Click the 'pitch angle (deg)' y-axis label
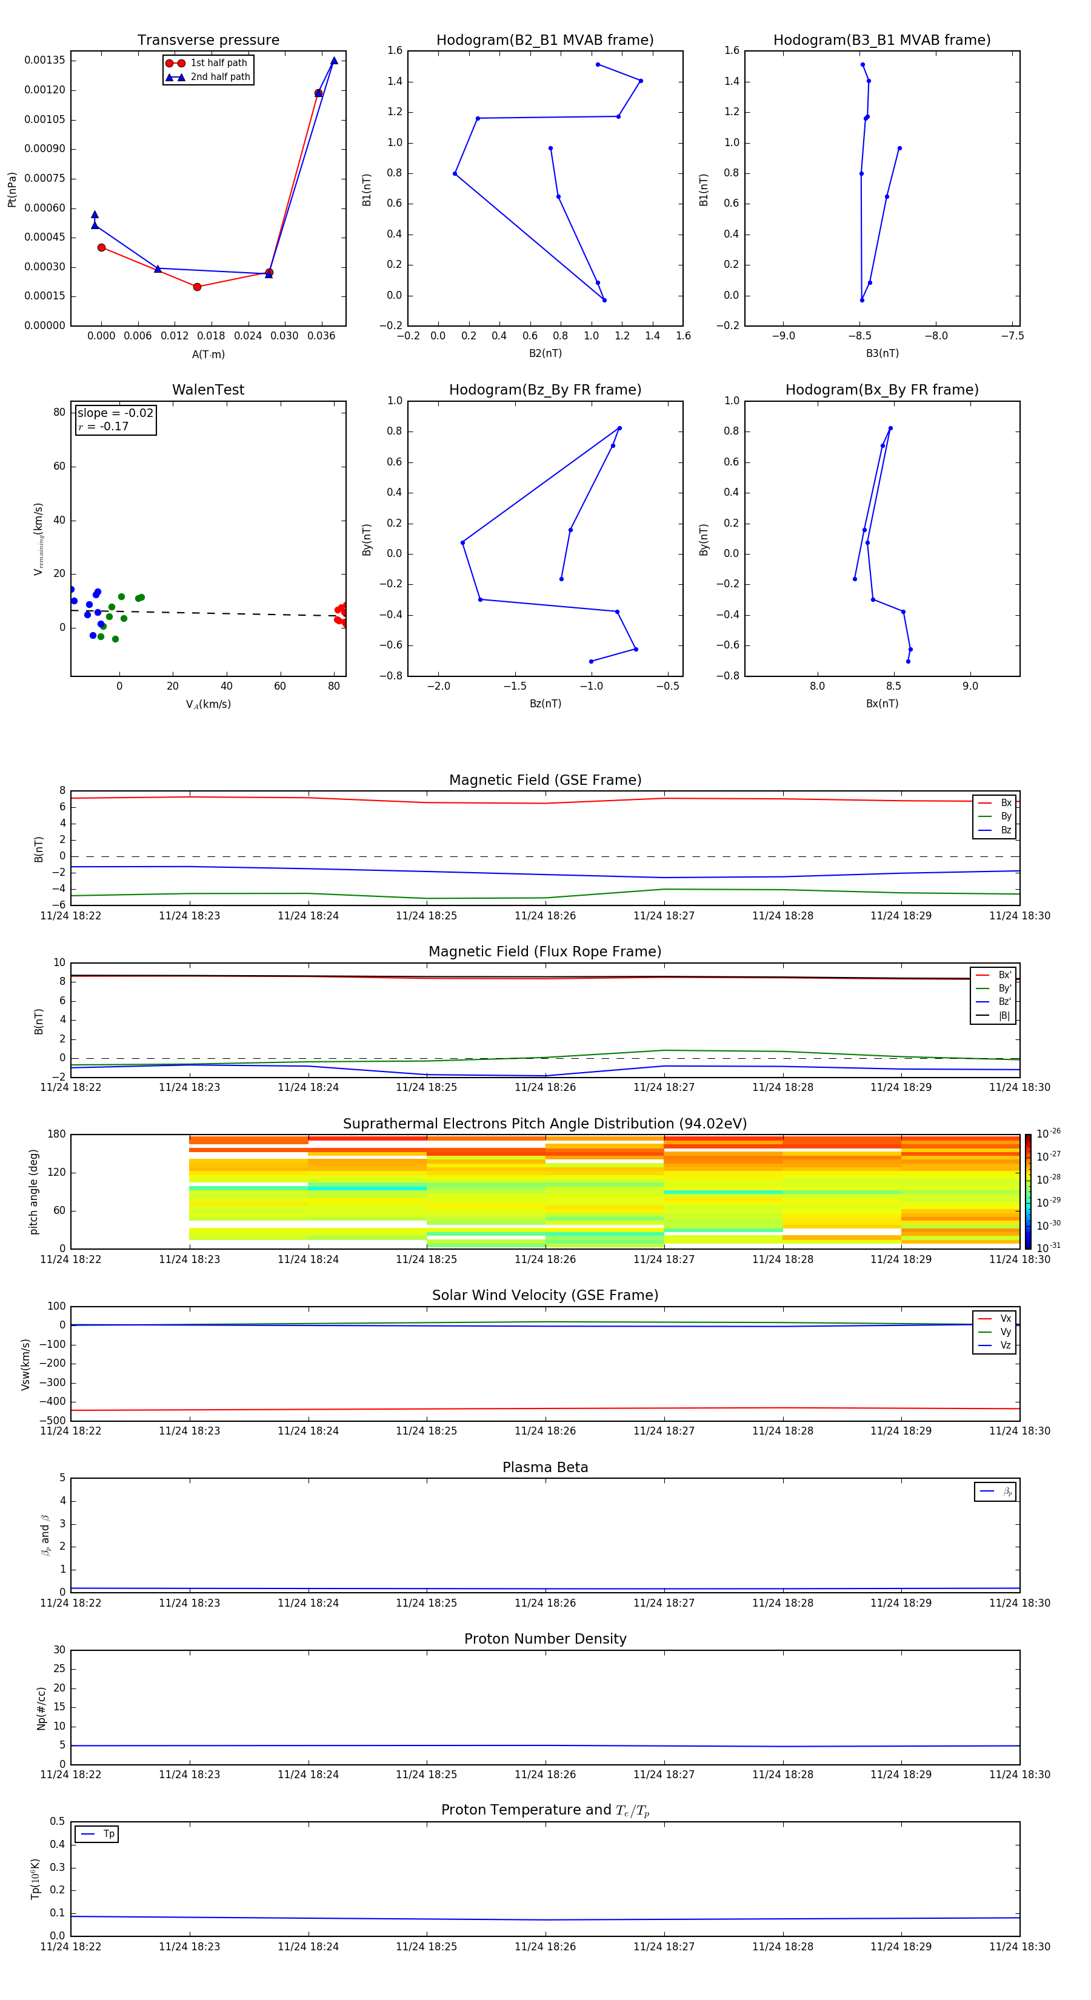 click(33, 1192)
